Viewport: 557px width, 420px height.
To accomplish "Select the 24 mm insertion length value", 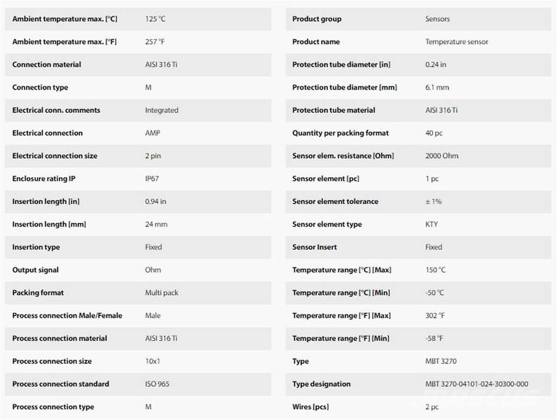I will (x=156, y=224).
